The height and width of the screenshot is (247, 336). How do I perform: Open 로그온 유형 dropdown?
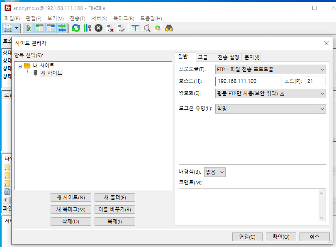point(270,109)
